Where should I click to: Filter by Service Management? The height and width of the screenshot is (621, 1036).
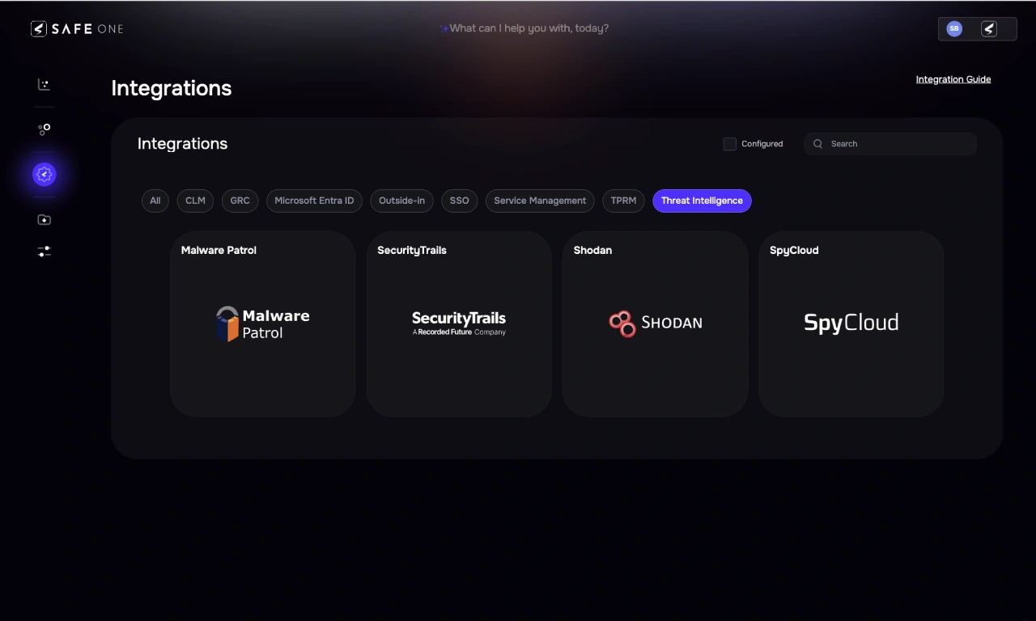tap(540, 201)
